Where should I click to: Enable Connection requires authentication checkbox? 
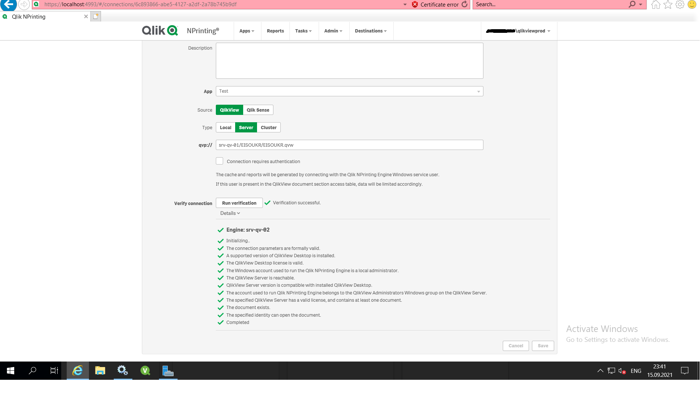(x=219, y=161)
